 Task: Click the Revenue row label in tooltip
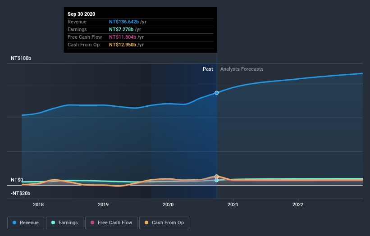[77, 22]
